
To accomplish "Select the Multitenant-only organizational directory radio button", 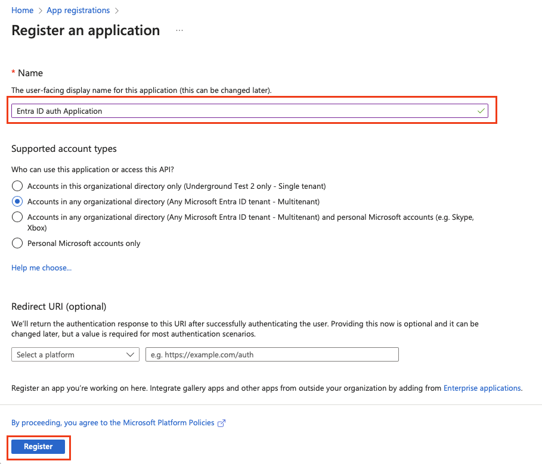I will click(17, 201).
